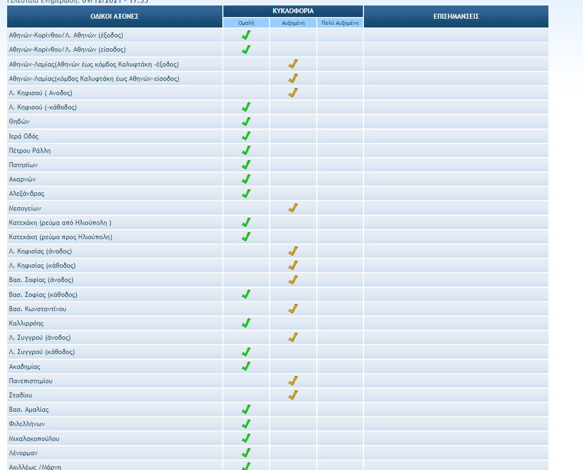Click the green checkmark for Πέτρου Ράλλη

click(x=246, y=150)
